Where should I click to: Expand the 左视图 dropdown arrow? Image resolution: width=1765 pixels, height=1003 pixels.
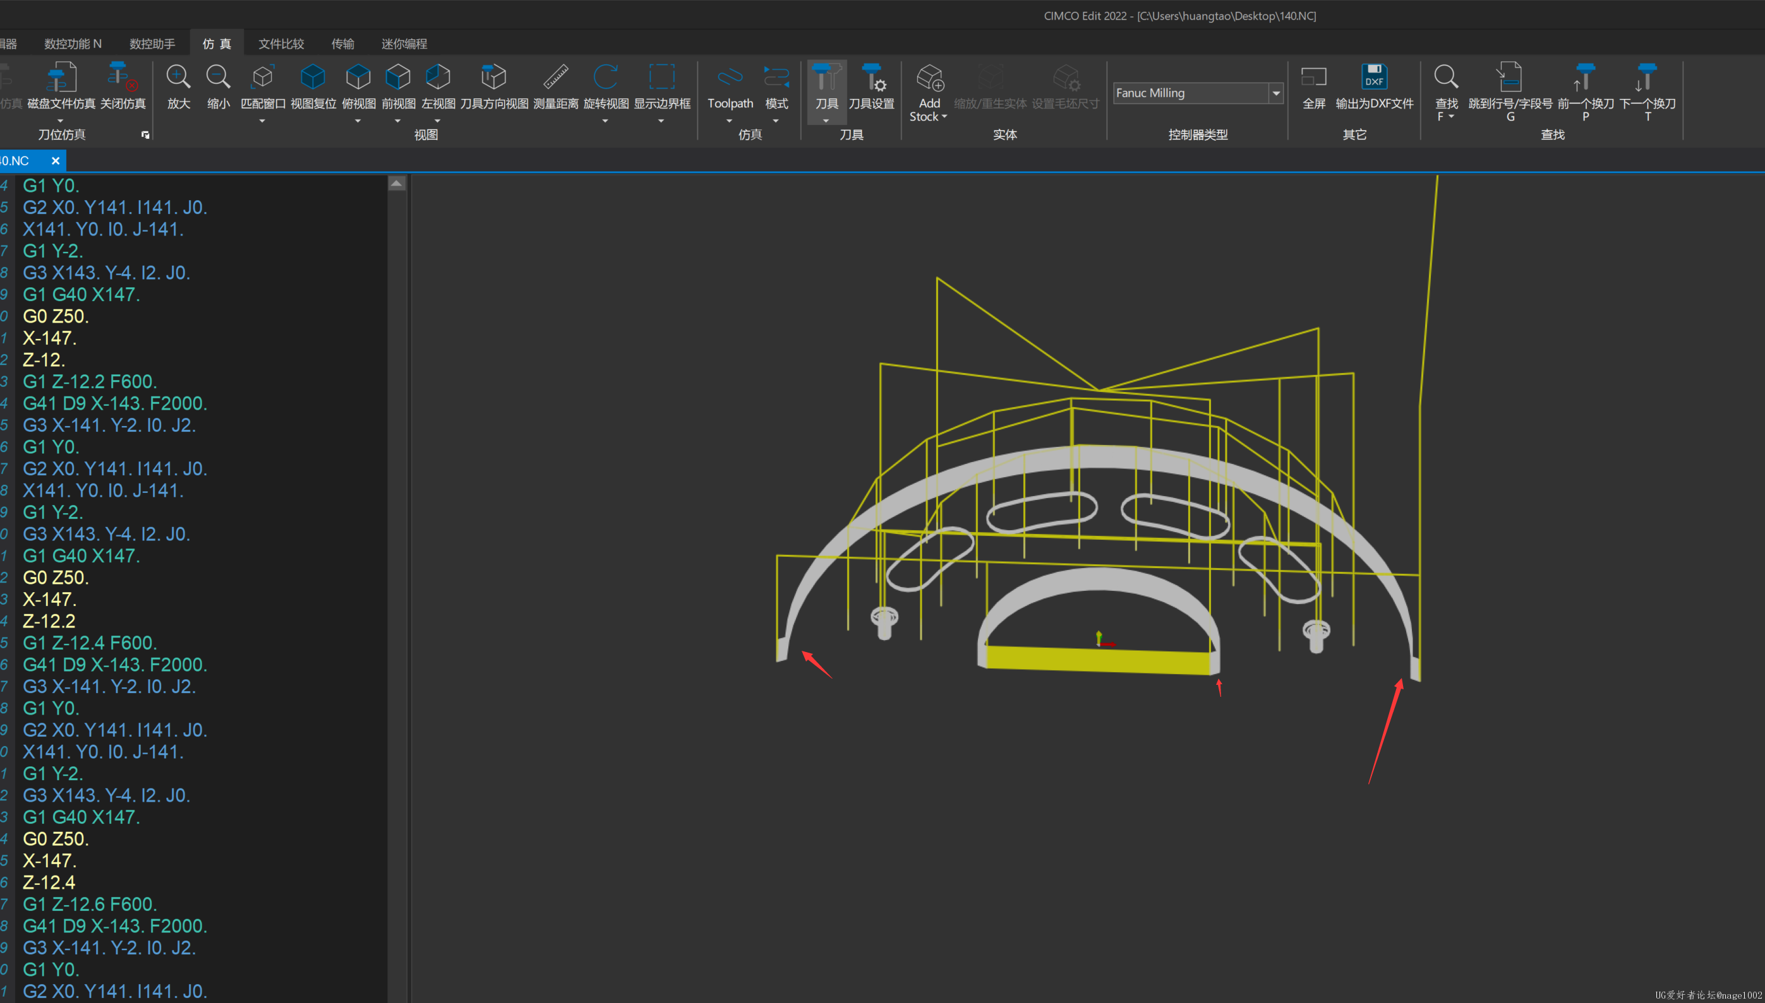tap(438, 121)
